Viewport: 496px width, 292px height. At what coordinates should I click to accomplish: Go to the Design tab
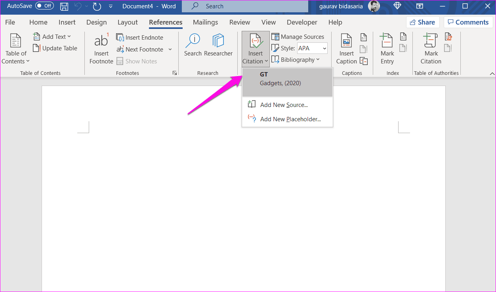[97, 22]
